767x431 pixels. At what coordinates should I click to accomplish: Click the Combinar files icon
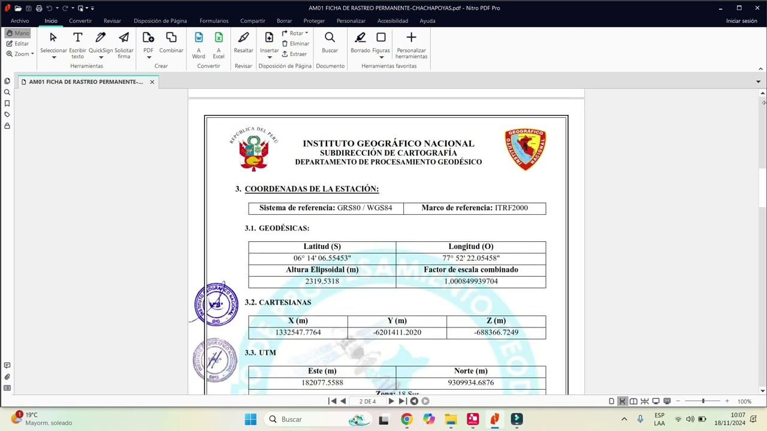(171, 38)
